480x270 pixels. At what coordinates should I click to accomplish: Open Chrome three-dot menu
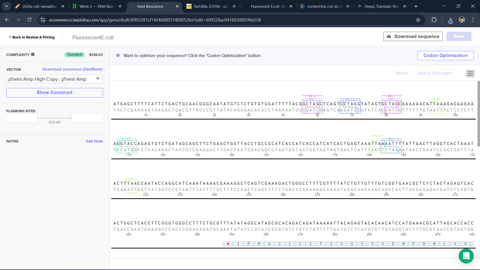473,20
